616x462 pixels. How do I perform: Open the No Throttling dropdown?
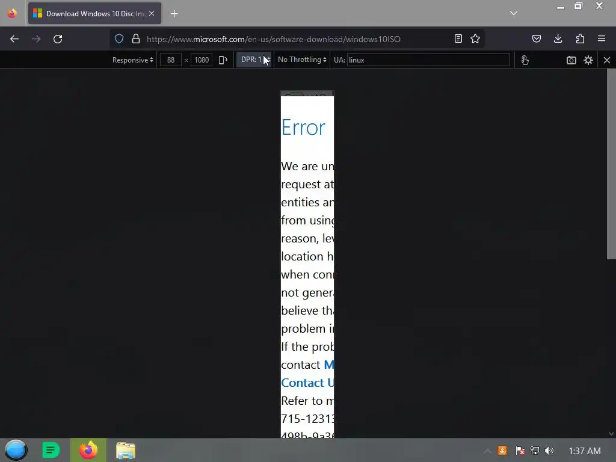(x=302, y=60)
